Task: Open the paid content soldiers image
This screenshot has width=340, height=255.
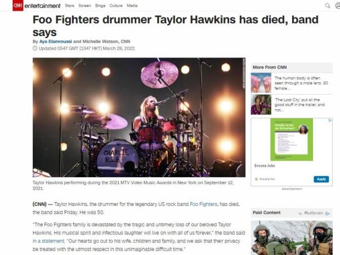Action: click(292, 238)
